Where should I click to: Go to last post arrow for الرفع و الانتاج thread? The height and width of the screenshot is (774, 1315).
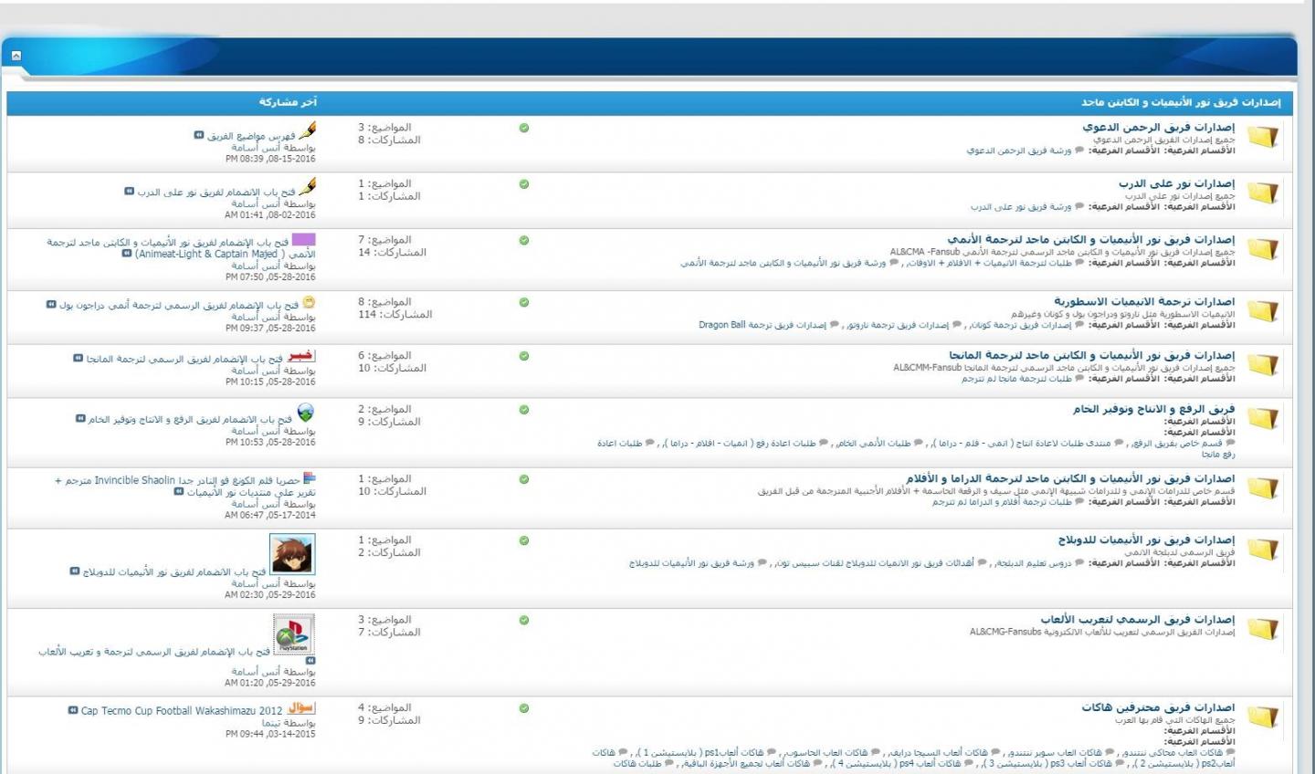click(x=80, y=419)
